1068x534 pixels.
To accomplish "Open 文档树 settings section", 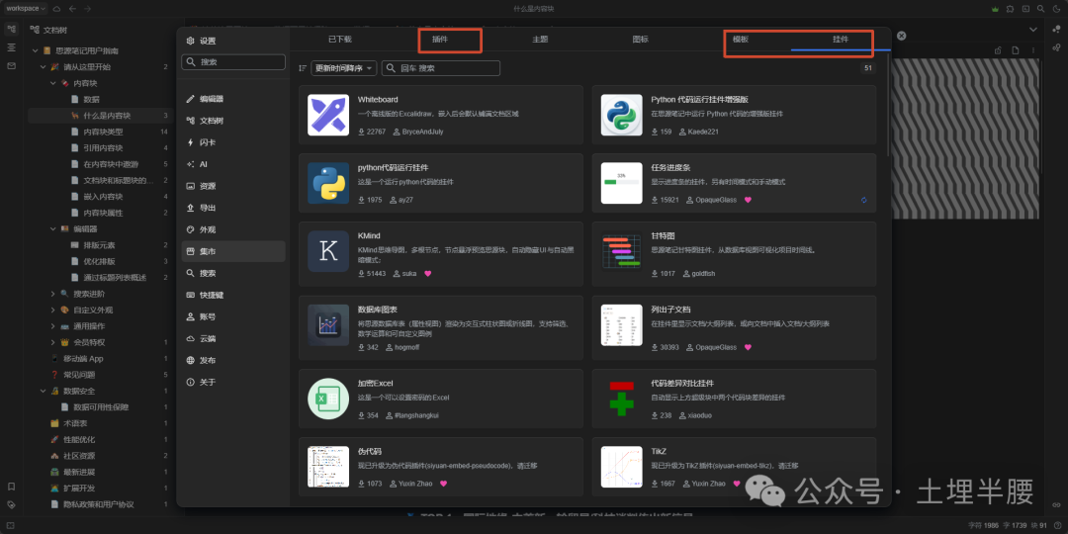I will 233,121.
